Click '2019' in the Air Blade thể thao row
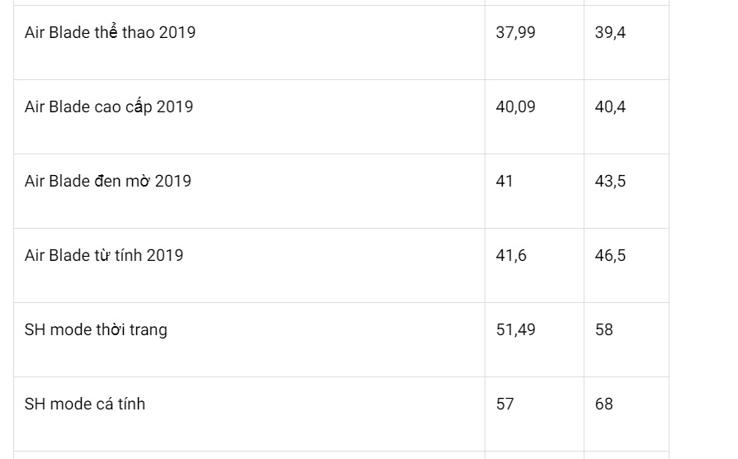The width and height of the screenshot is (738, 459). click(x=176, y=33)
